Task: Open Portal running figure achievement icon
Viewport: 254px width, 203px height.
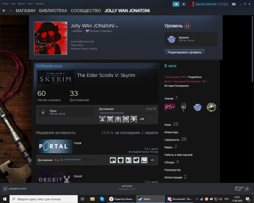Action: 128,160
